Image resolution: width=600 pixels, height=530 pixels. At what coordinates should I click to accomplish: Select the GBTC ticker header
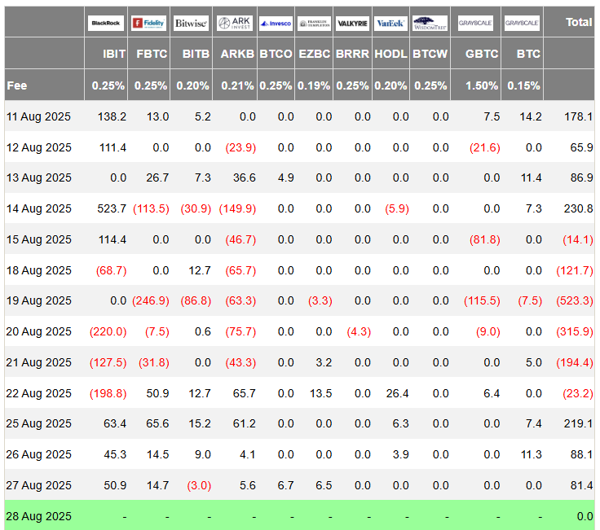tap(481, 54)
